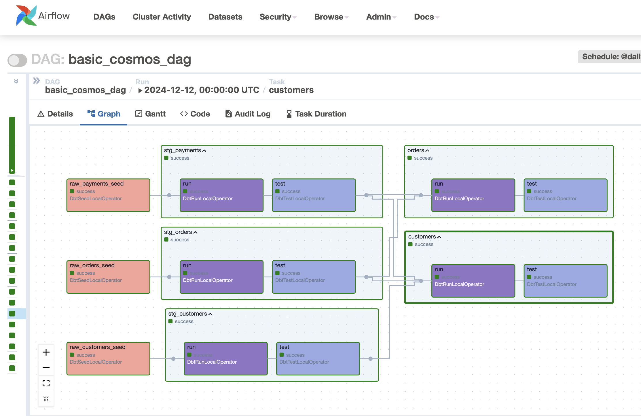This screenshot has width=641, height=416.
Task: Go to Cluster Activity page
Action: click(x=162, y=17)
